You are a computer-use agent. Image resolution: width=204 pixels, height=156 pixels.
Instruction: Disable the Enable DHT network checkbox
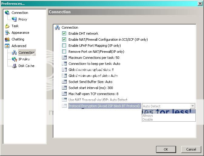pos(64,33)
